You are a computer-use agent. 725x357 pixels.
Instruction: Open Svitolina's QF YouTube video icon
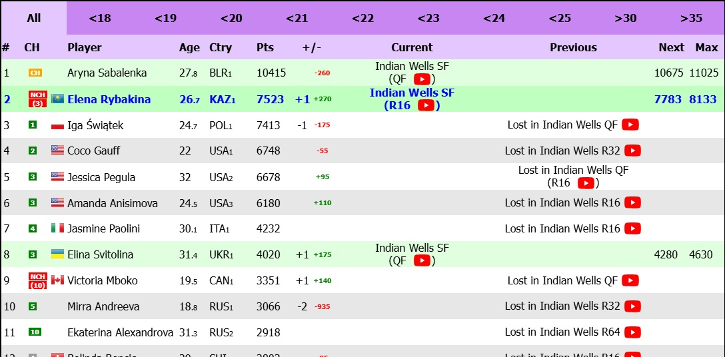pos(422,261)
